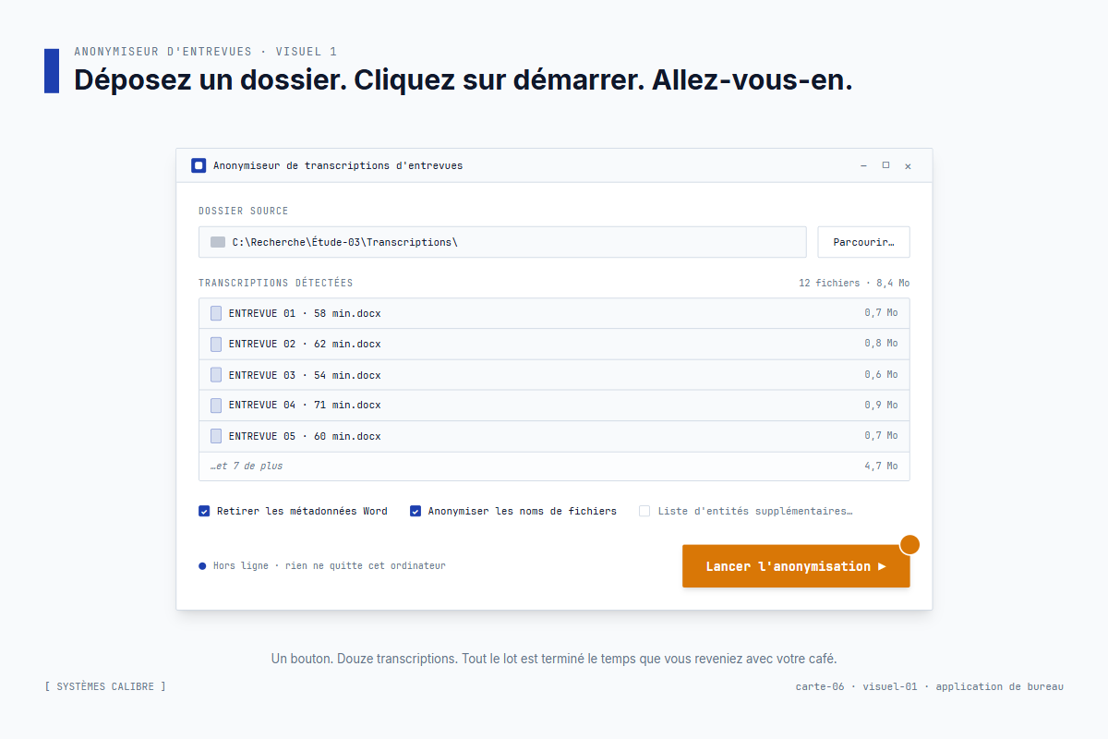This screenshot has height=739, width=1108.
Task: Click the app icon in the title bar
Action: click(199, 165)
